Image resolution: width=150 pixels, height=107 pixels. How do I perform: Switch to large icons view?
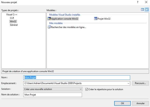pos(142,9)
